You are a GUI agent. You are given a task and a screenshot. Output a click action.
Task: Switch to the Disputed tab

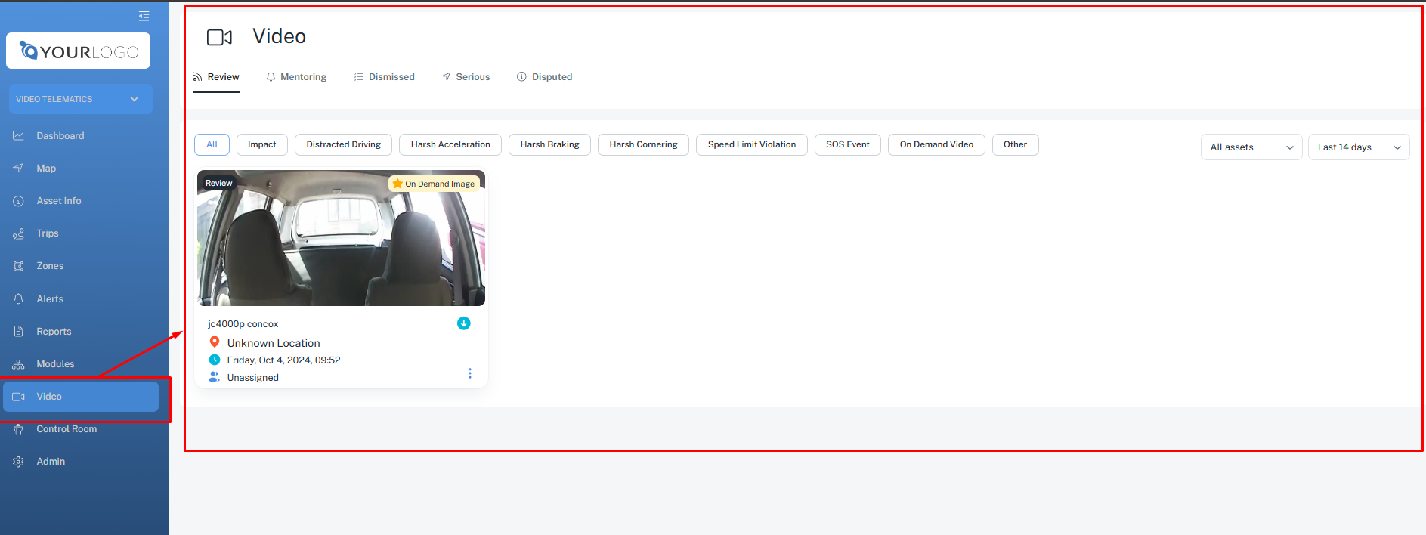tap(544, 77)
